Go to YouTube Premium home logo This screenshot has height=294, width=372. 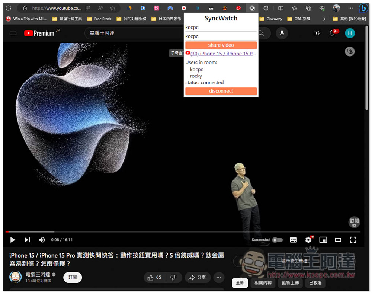coord(39,33)
